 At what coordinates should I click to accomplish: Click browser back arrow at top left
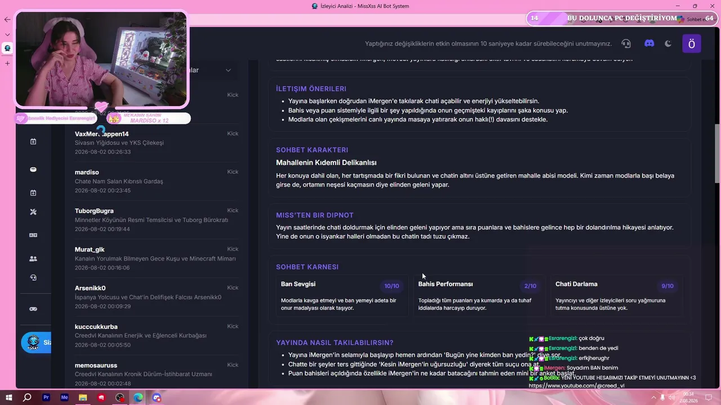7,19
